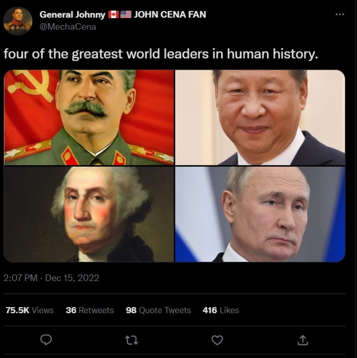357x358 pixels.
Task: View the 36 Retweets list
Action: pyautogui.click(x=90, y=310)
